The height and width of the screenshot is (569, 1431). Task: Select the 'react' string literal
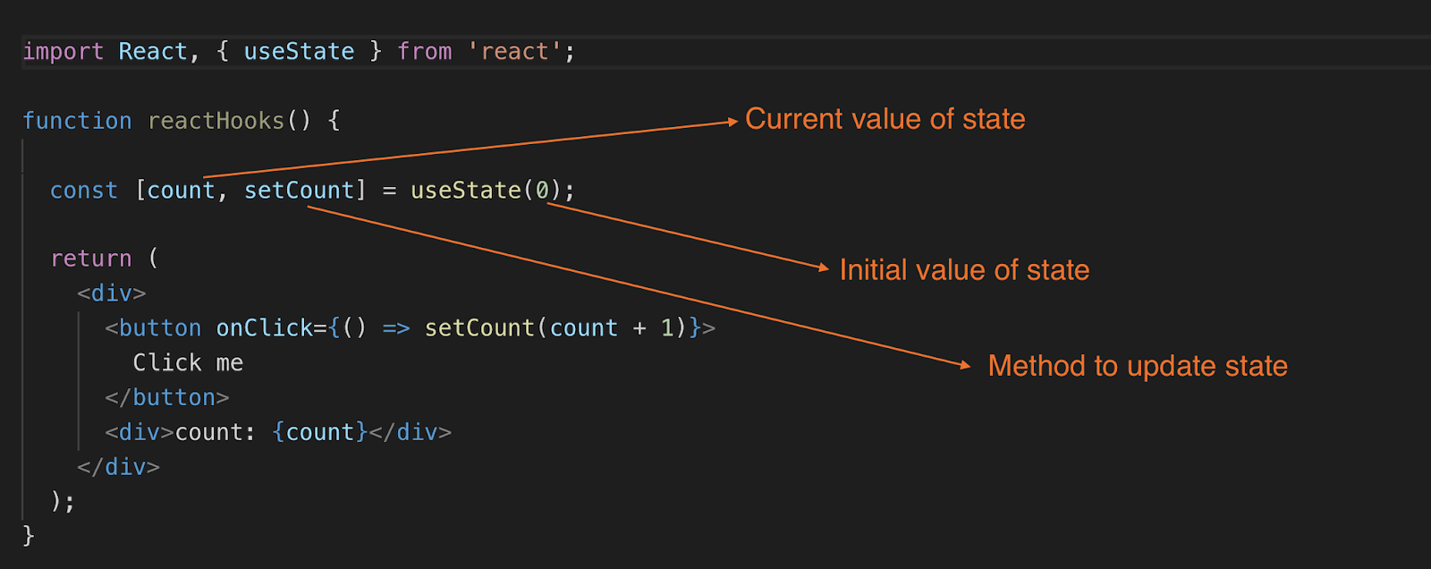coord(514,52)
